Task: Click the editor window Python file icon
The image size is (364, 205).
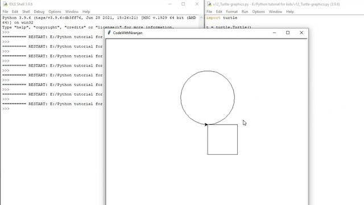Action: pos(209,4)
